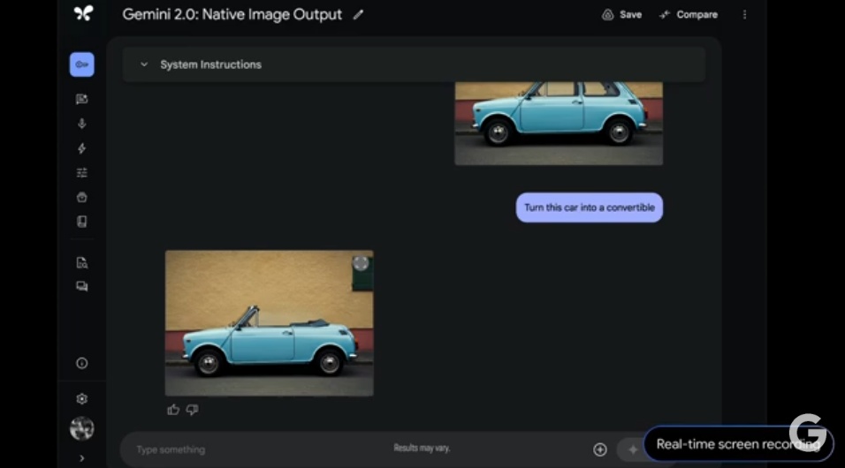Edit the prompt title with pencil icon
Viewport: 845px width, 468px height.
pyautogui.click(x=358, y=15)
